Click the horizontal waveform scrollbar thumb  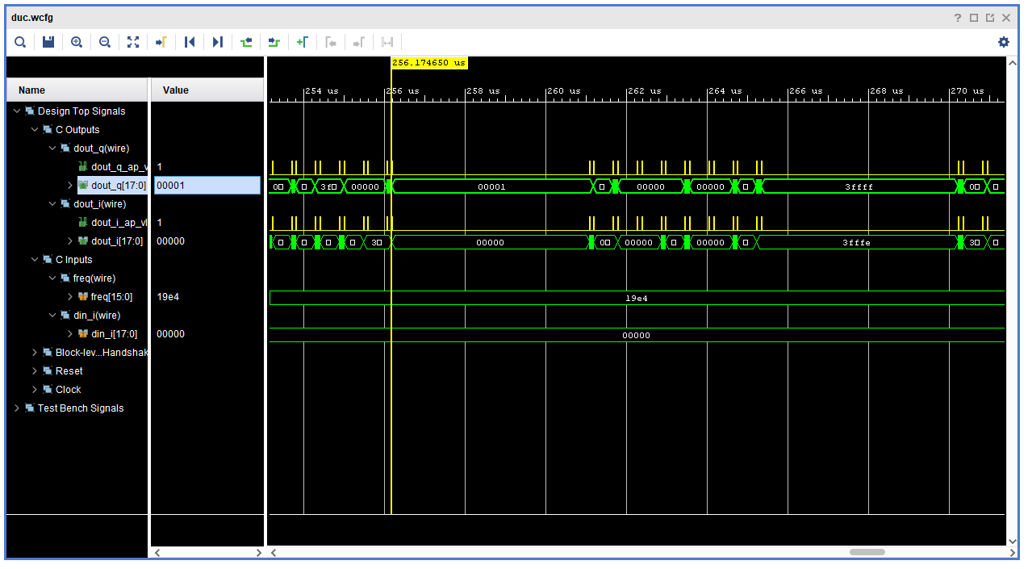(x=867, y=553)
